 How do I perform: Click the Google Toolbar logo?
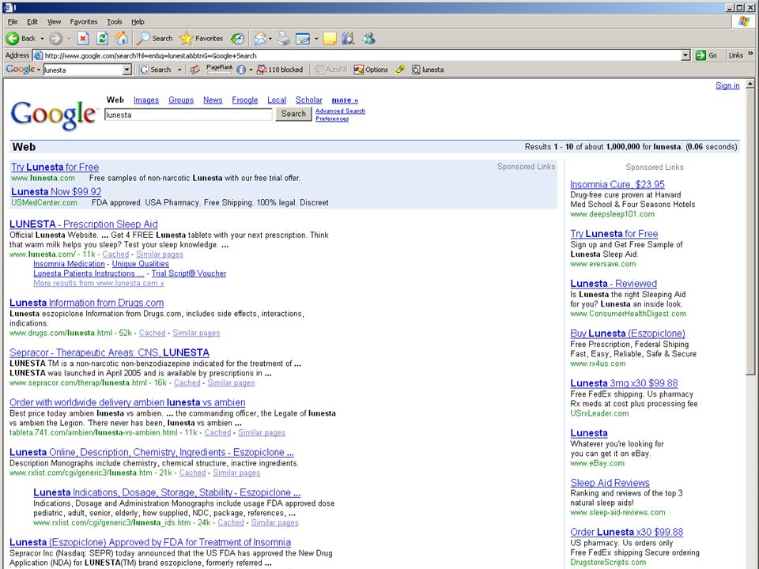20,70
